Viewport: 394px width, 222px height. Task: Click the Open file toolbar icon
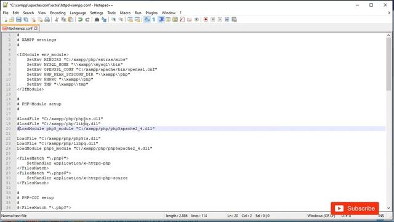click(x=12, y=20)
